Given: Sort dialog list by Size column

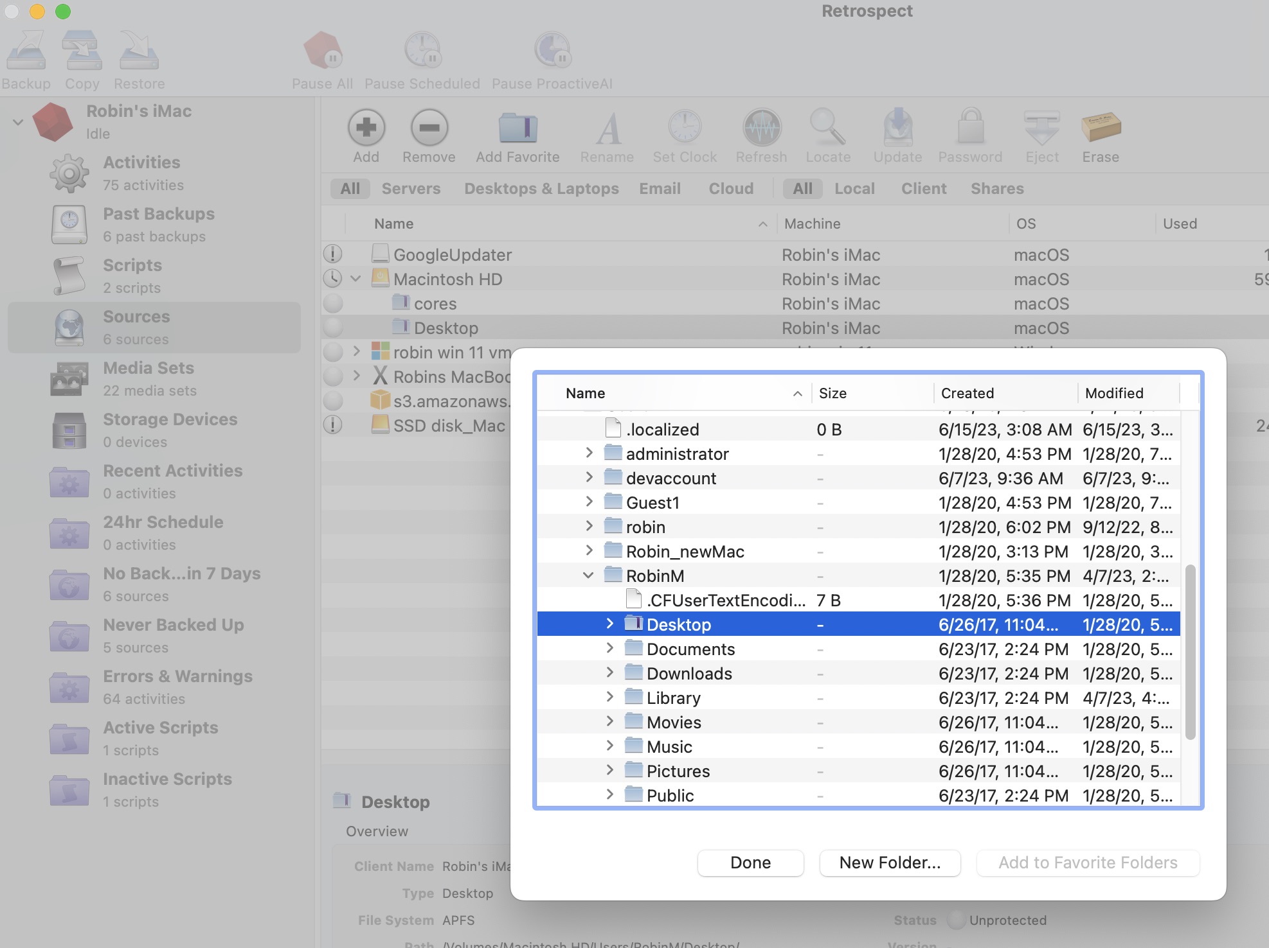Looking at the screenshot, I should click(872, 393).
